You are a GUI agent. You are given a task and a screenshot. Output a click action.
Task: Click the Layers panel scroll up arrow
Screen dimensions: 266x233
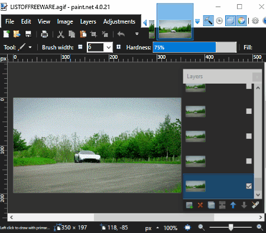pyautogui.click(x=258, y=88)
